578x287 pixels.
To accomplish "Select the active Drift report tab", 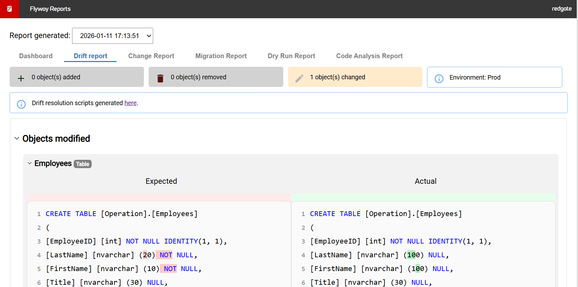I will 90,56.
